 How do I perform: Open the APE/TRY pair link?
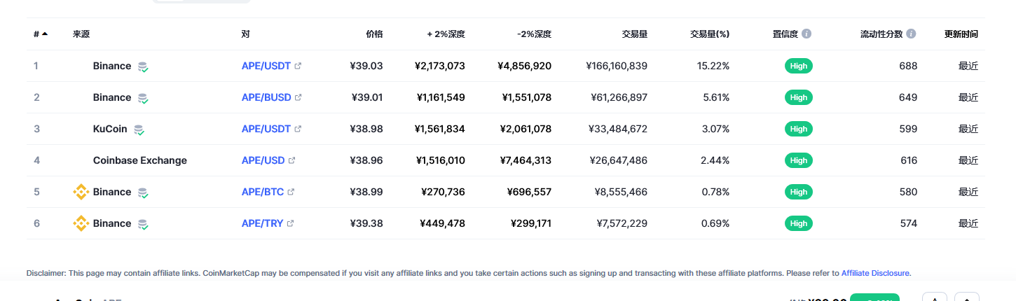pyautogui.click(x=263, y=223)
